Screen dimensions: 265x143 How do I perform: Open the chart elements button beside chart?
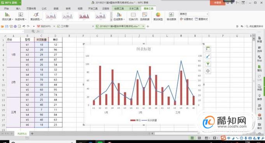(x=208, y=49)
